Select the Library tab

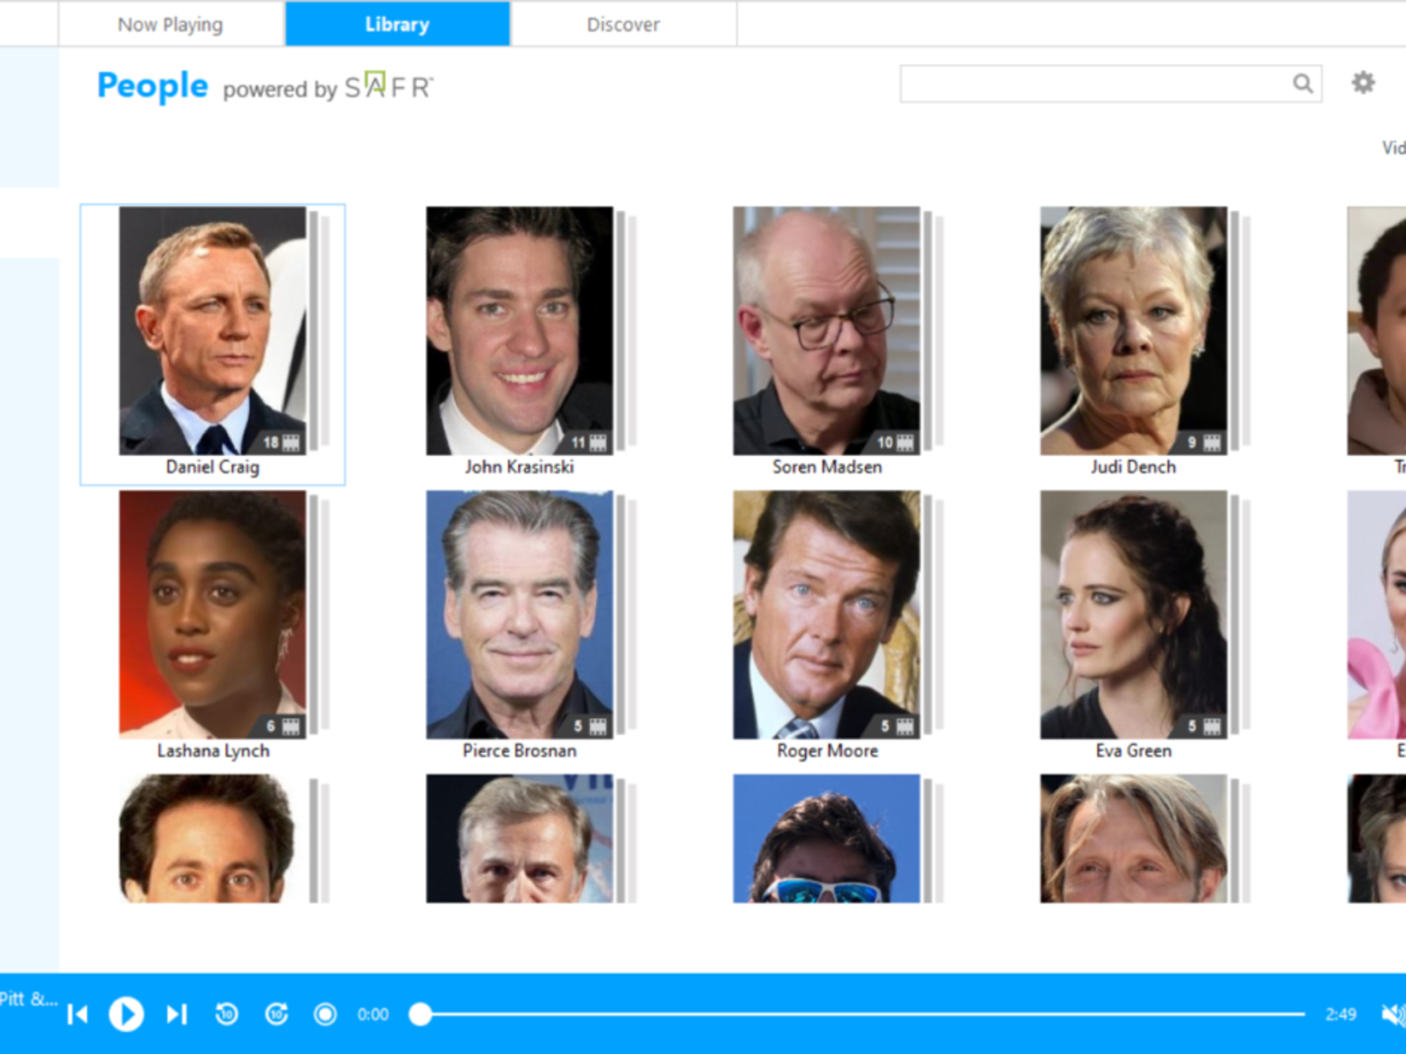point(397,25)
